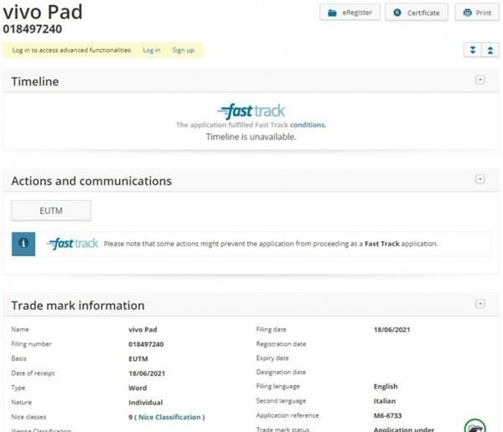Select the vivo Pad page heading
Viewport: 503px width, 432px height.
coord(43,12)
